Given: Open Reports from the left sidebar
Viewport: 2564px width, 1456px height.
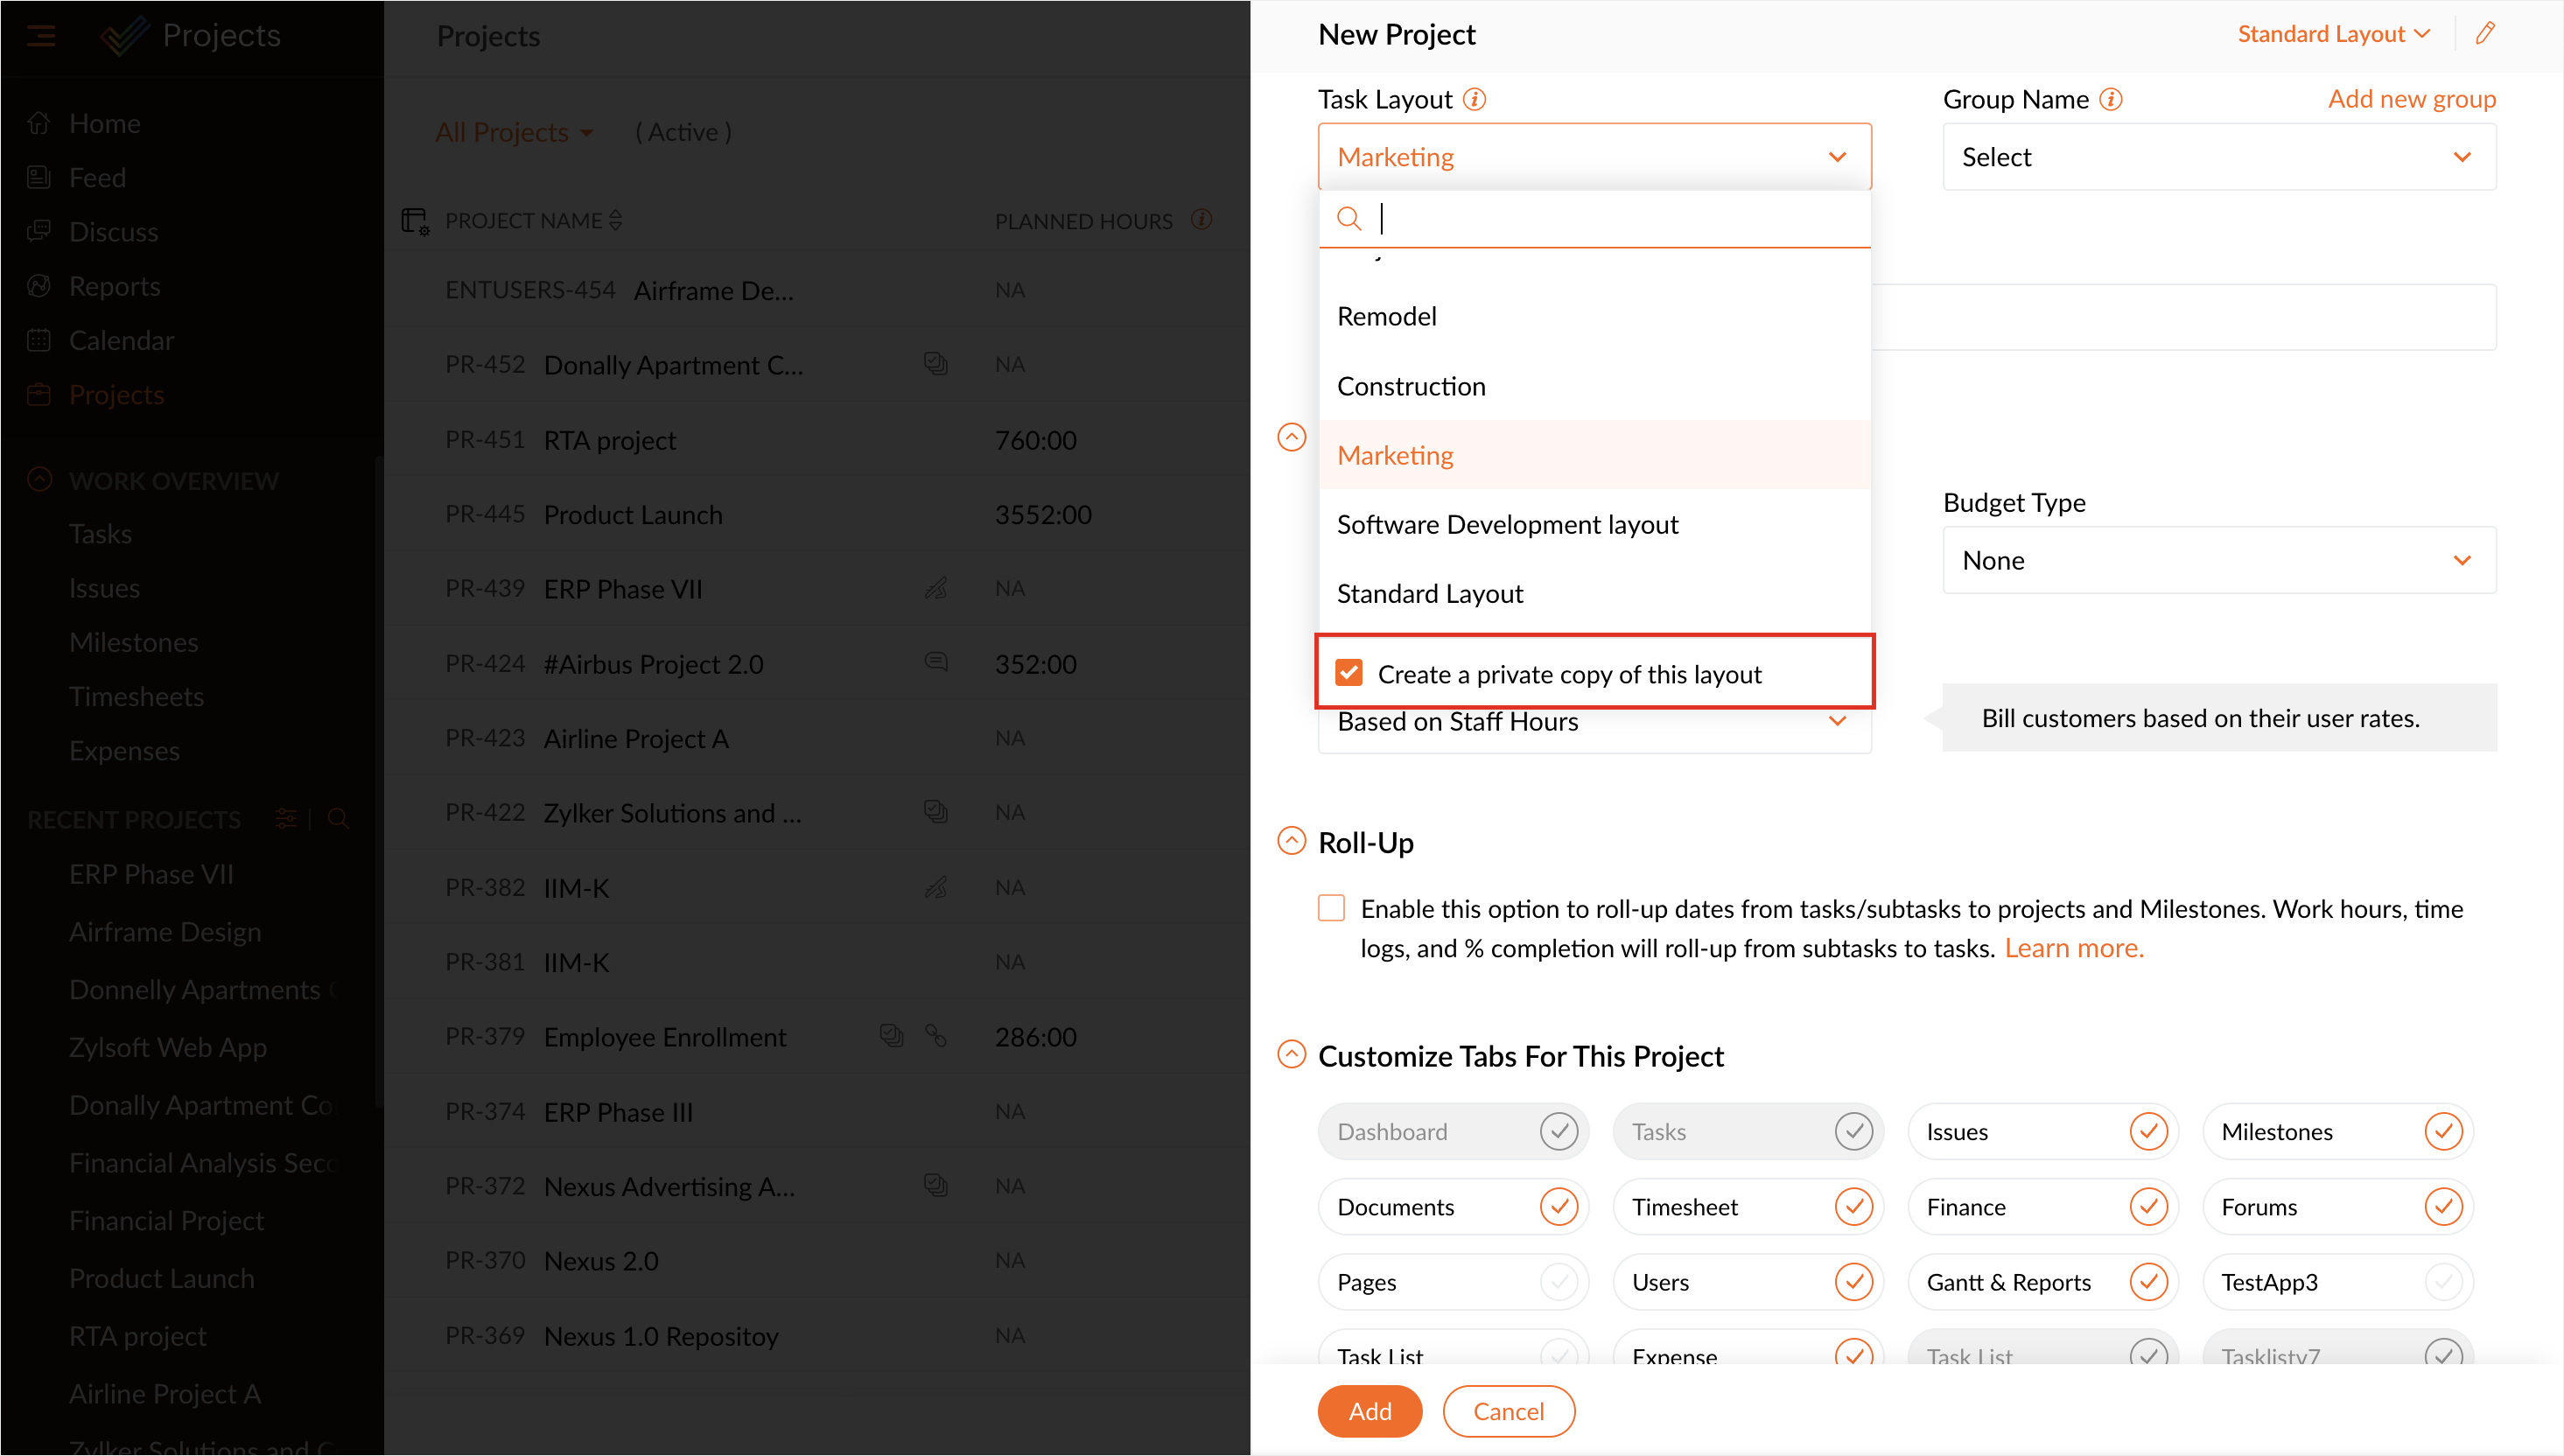Looking at the screenshot, I should pos(114,286).
